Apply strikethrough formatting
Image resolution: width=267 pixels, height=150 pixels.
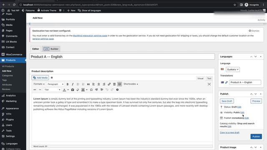(x=35, y=90)
